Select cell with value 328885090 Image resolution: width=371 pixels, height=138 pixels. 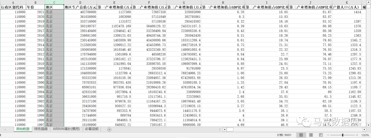click(x=184, y=12)
